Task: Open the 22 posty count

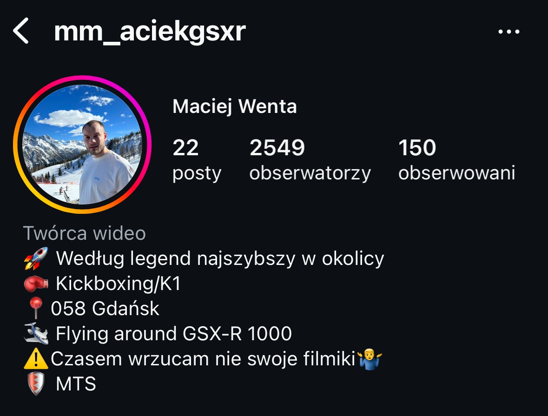Action: (x=197, y=160)
